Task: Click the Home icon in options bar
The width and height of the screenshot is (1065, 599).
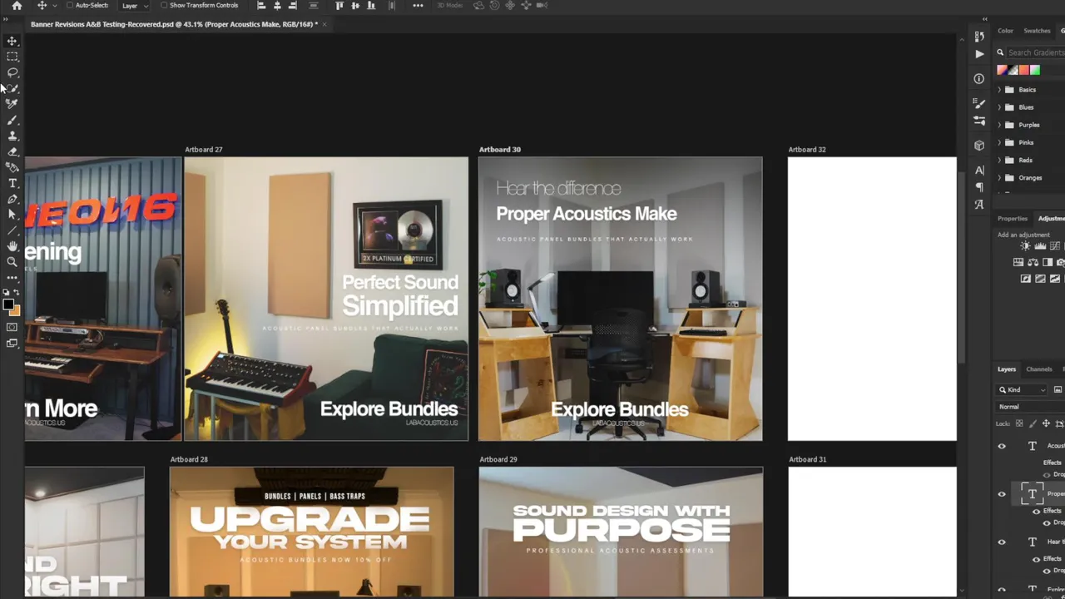Action: click(17, 6)
